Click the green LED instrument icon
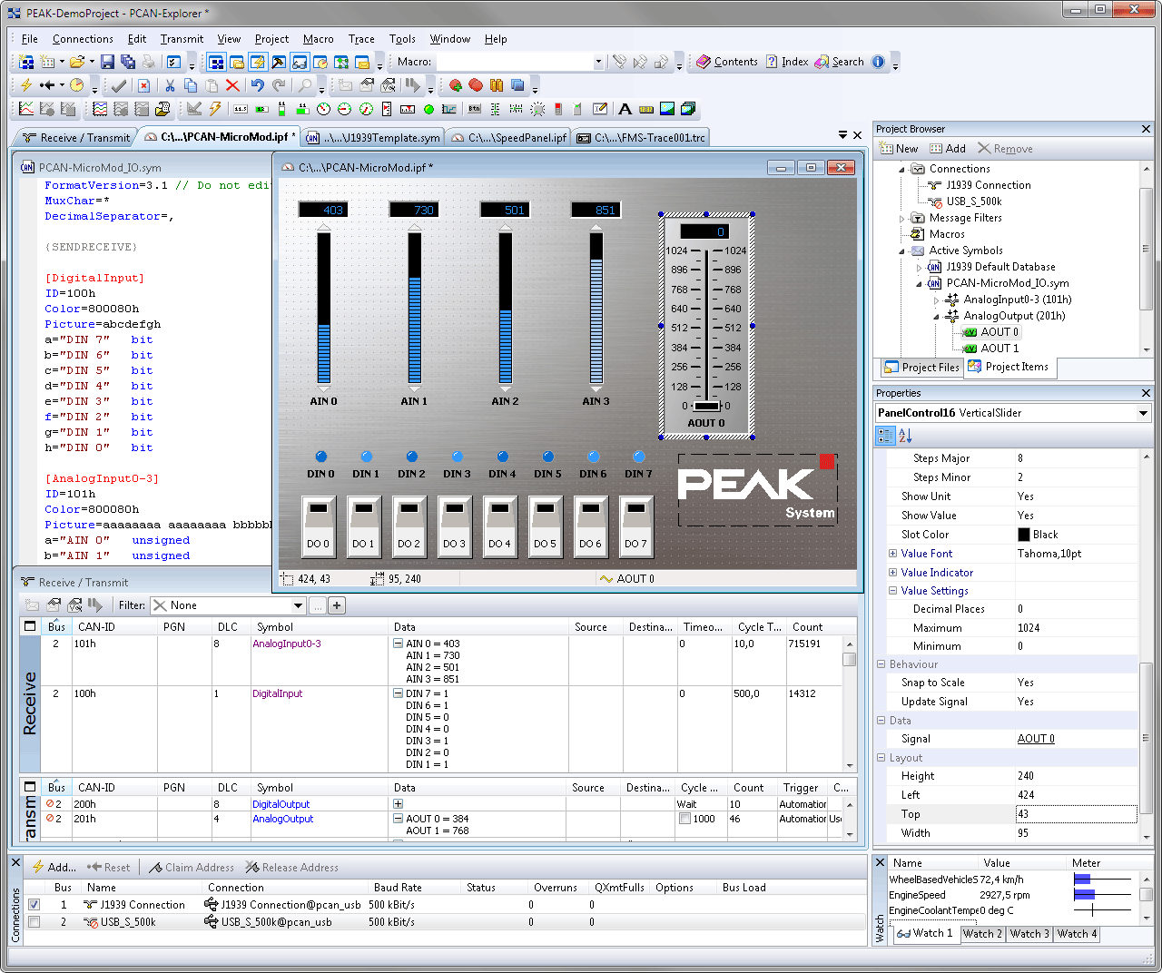The image size is (1162, 973). tap(428, 109)
